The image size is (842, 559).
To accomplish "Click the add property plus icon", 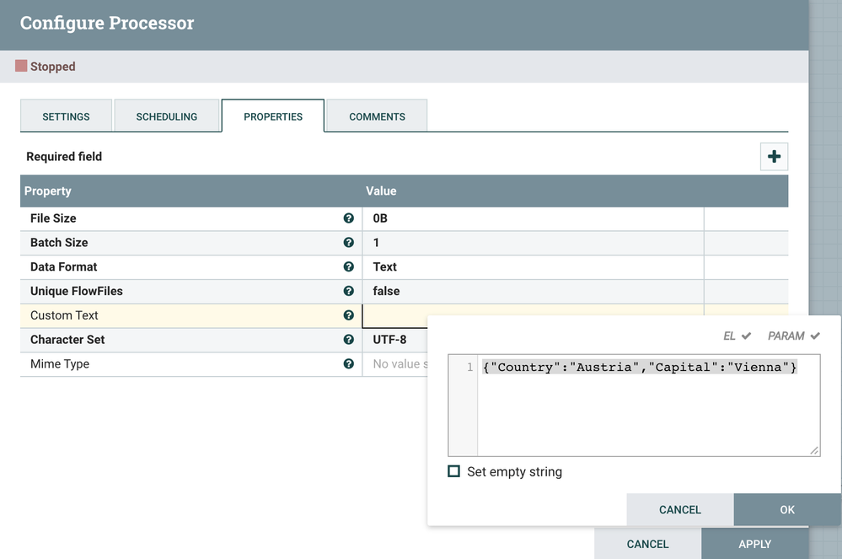I will click(774, 157).
